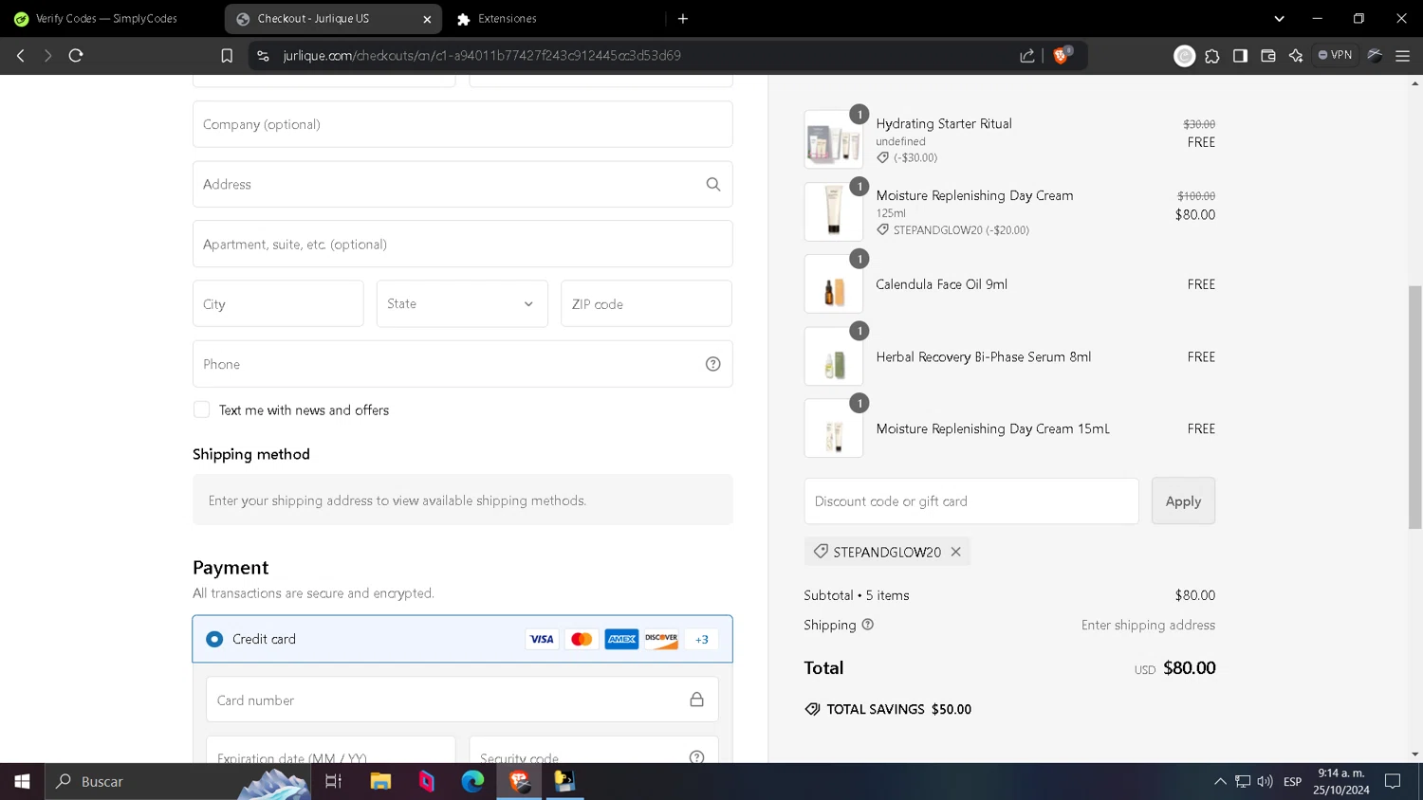The width and height of the screenshot is (1423, 800).
Task: Open Task View in taskbar
Action: click(333, 781)
